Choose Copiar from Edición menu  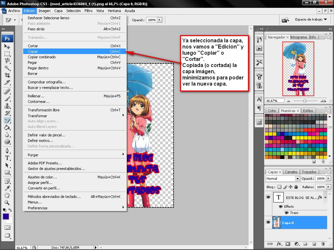(x=74, y=51)
